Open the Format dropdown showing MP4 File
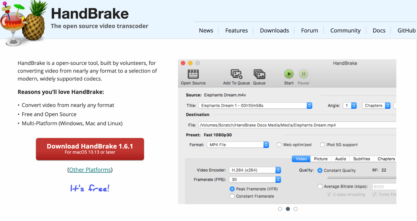The height and width of the screenshot is (221, 417). point(238,145)
